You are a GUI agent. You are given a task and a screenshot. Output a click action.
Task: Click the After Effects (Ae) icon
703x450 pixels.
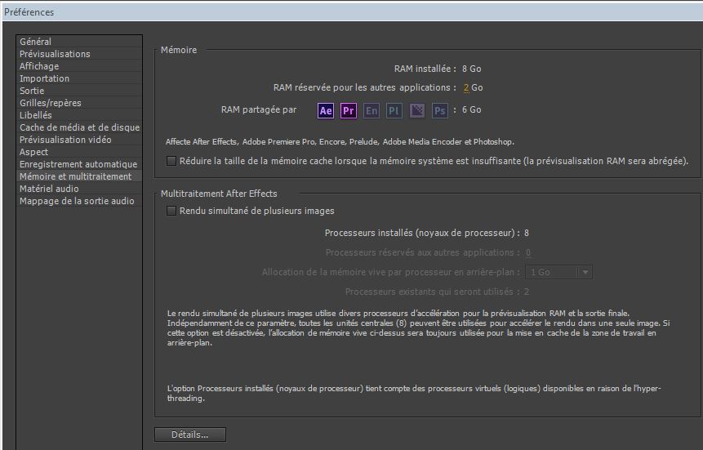point(326,110)
